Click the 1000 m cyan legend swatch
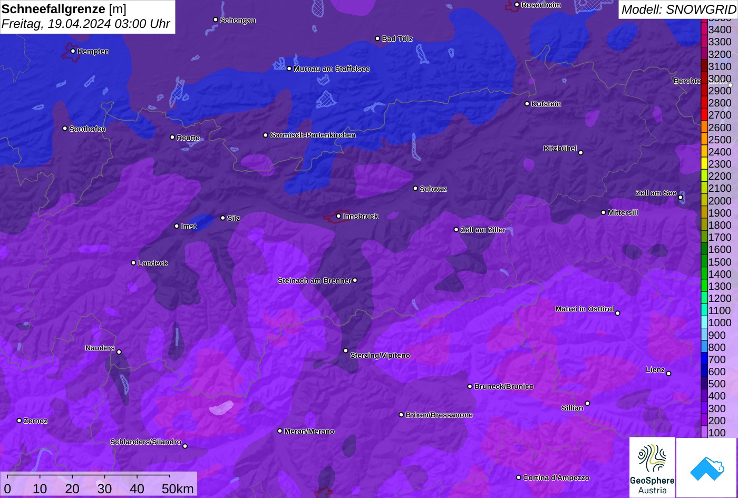The height and width of the screenshot is (498, 738). pyautogui.click(x=704, y=323)
